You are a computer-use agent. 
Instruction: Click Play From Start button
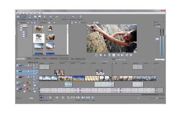click(x=101, y=55)
